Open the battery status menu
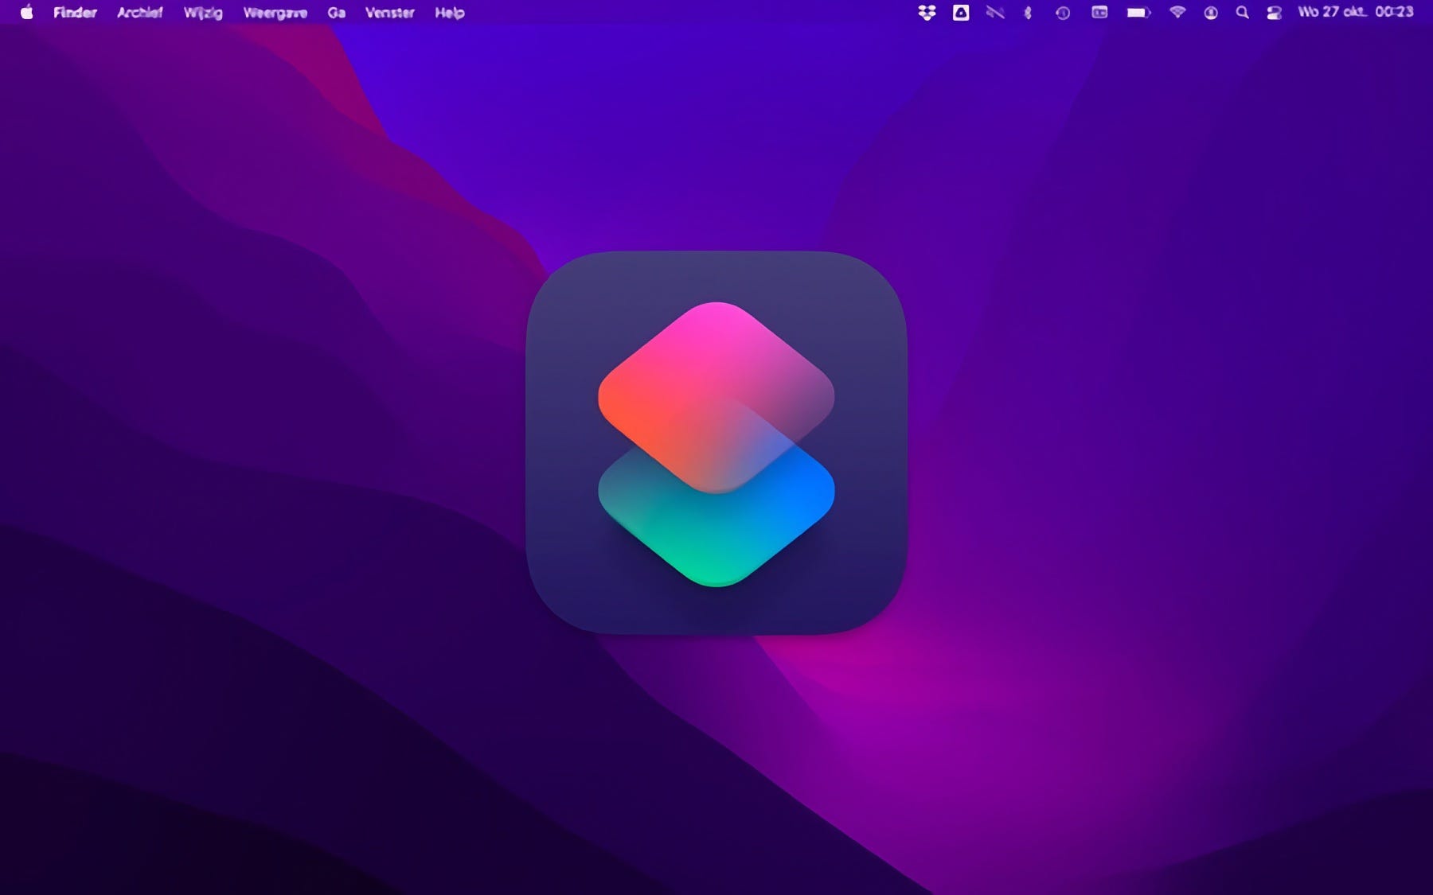This screenshot has height=895, width=1433. [1138, 12]
